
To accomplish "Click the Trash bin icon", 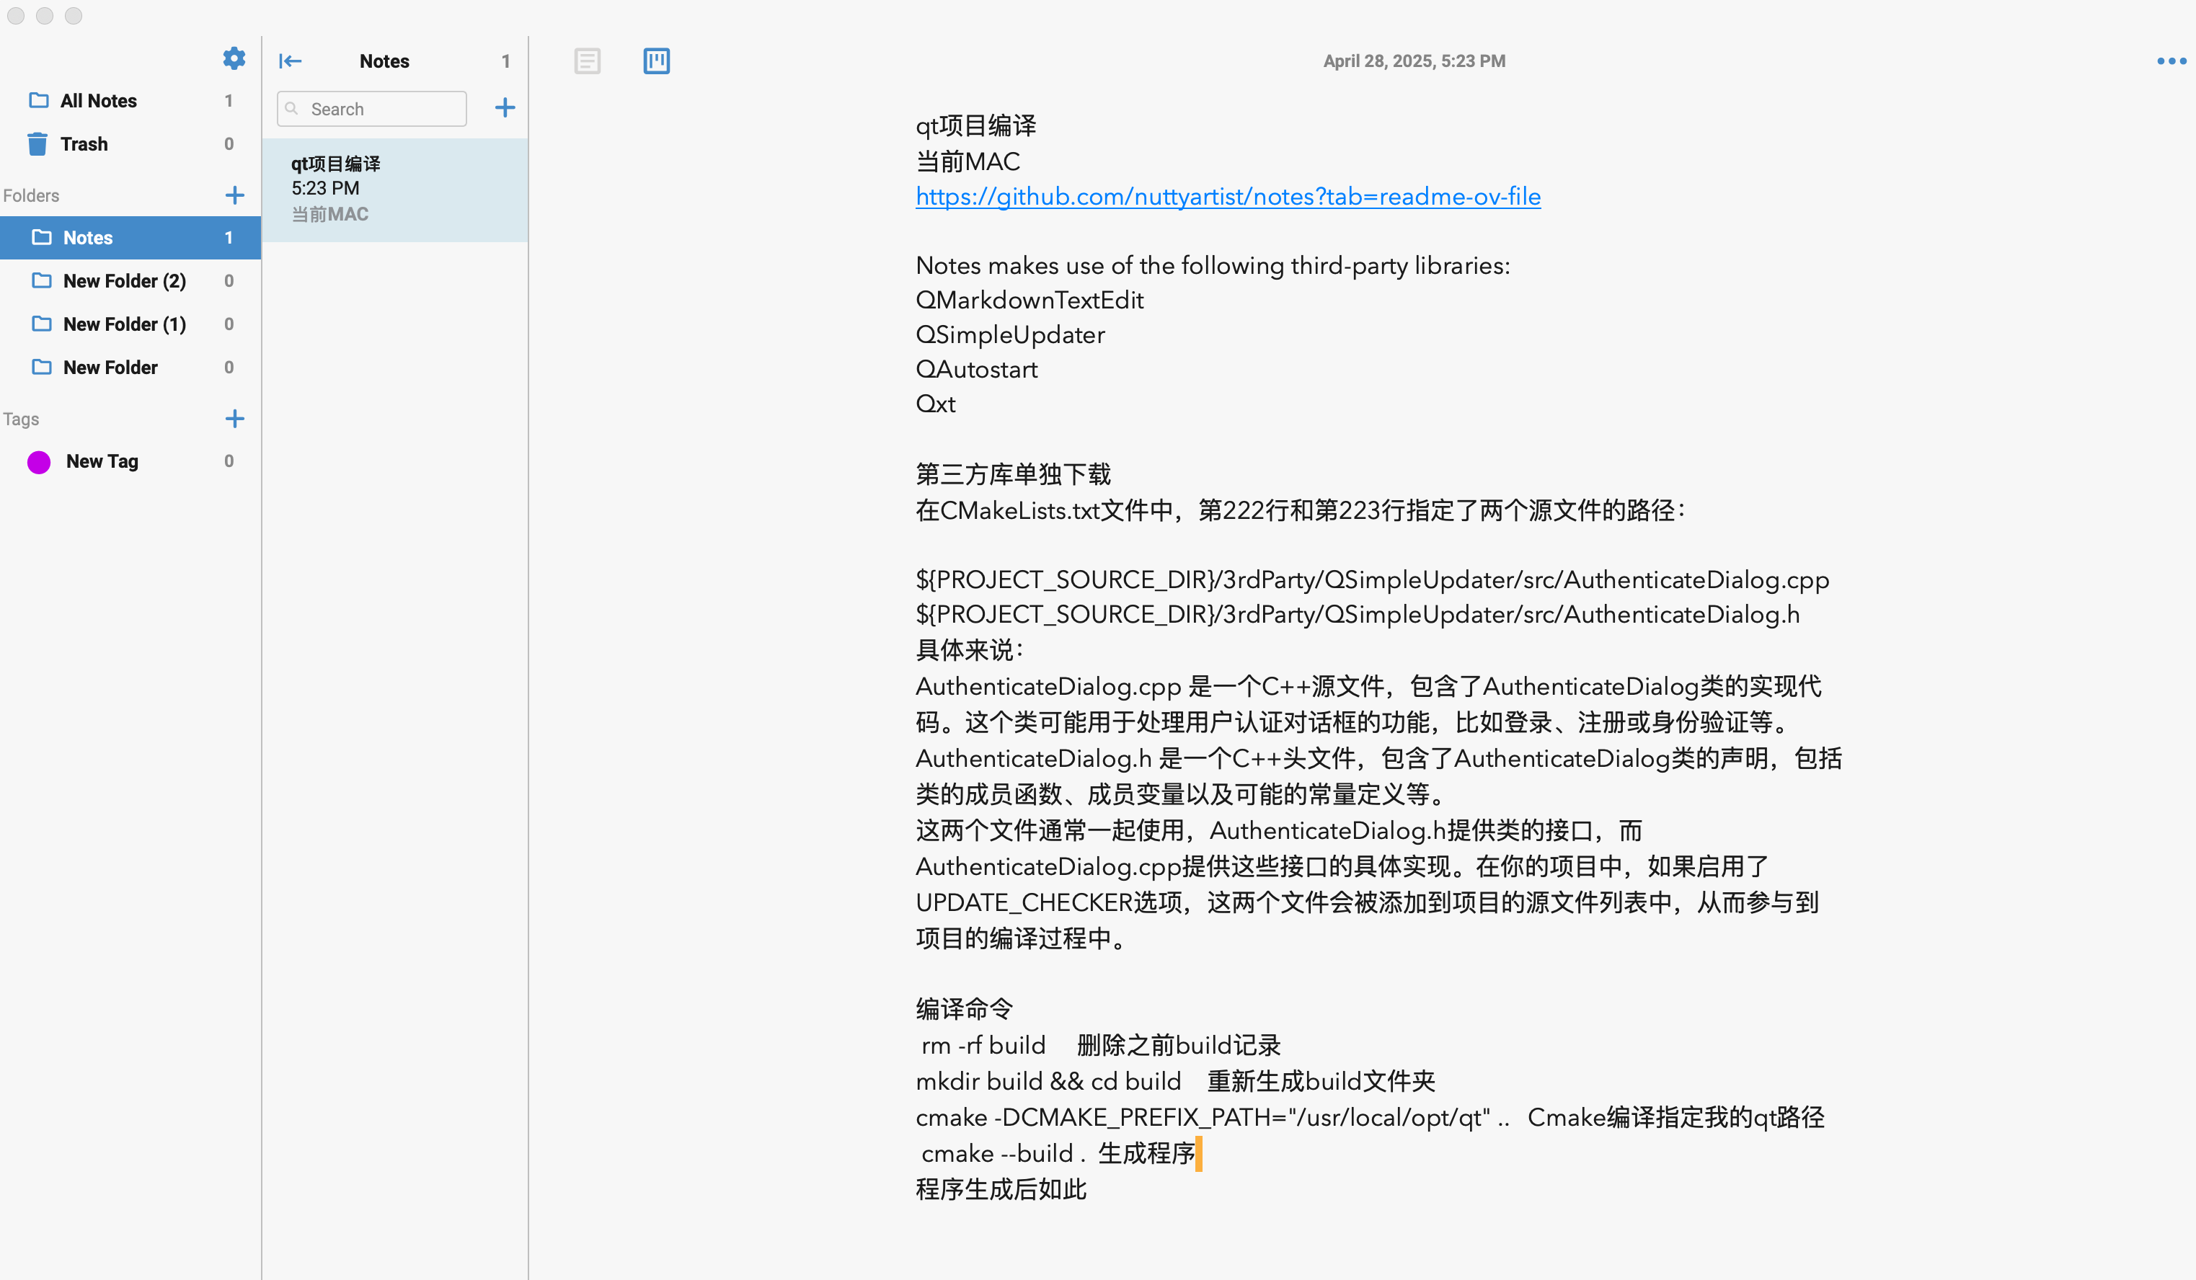I will click(37, 143).
